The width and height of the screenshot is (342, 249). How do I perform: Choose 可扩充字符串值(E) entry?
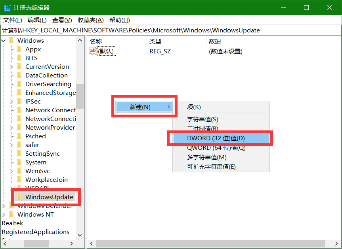[x=221, y=167]
